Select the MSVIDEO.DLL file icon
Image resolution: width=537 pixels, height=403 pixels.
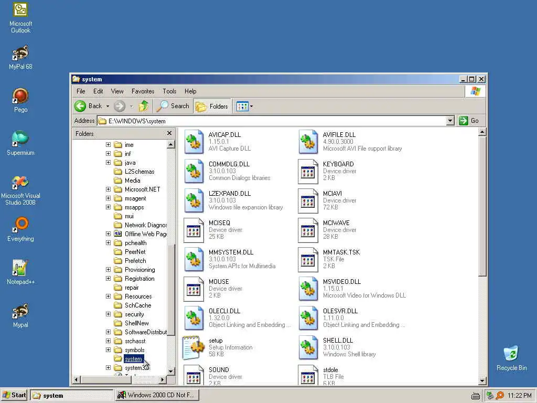point(308,289)
